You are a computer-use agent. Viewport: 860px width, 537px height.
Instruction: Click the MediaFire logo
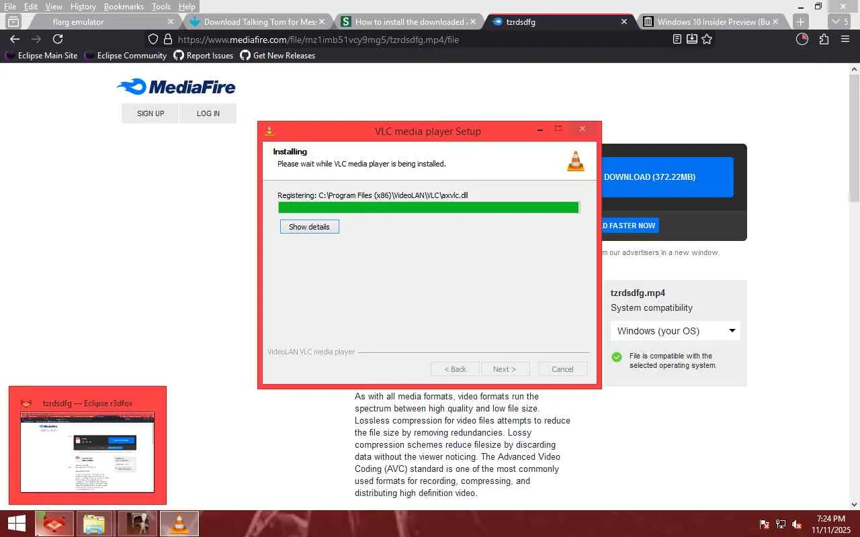[176, 87]
